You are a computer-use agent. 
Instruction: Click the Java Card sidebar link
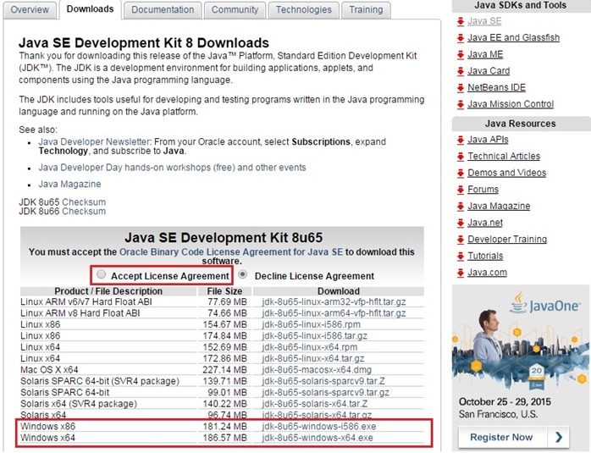tap(489, 71)
